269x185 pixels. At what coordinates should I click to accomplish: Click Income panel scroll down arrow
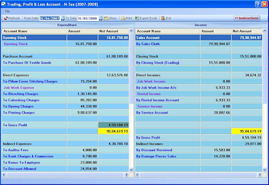[265, 170]
